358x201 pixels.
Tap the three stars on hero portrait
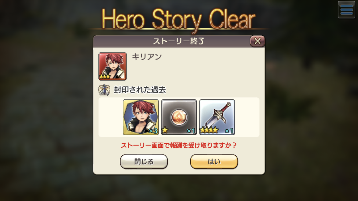pyautogui.click(x=105, y=77)
